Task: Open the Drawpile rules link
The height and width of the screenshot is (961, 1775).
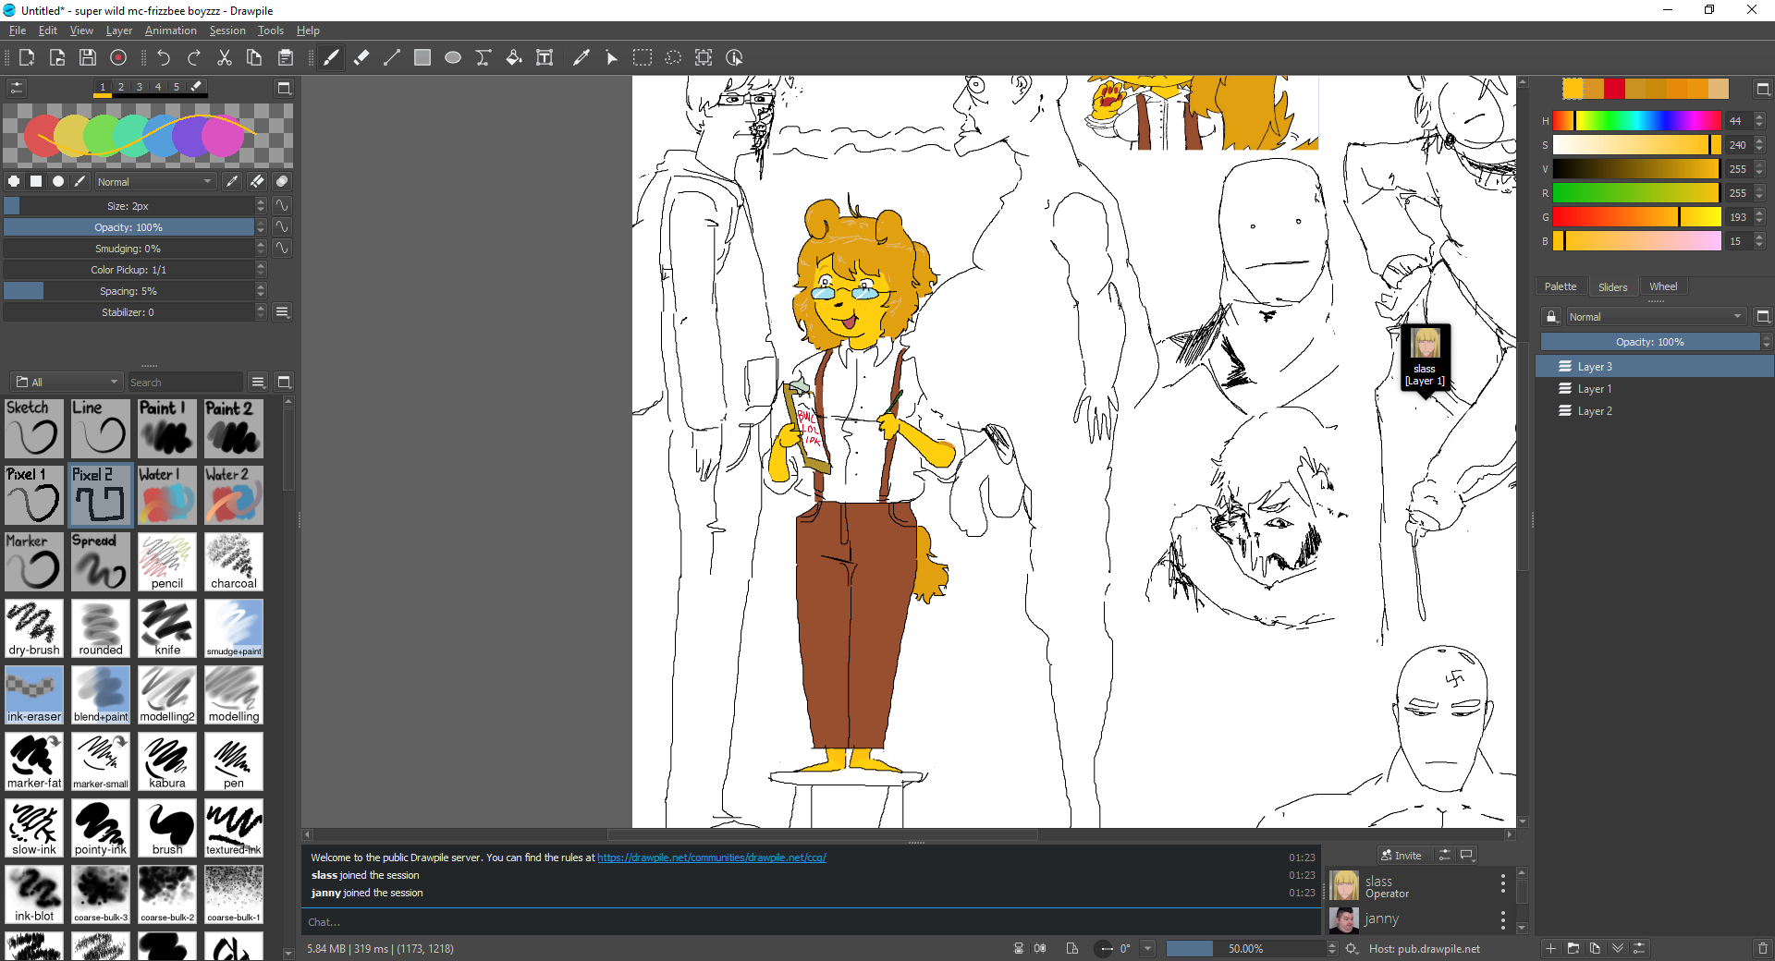Action: tap(711, 858)
